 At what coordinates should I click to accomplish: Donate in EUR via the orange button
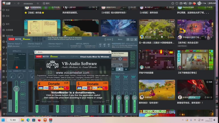pyautogui.click(x=54, y=86)
